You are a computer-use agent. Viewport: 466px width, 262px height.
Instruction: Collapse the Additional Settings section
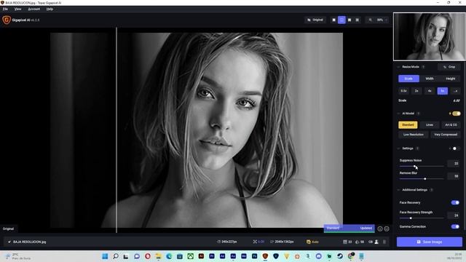(398, 190)
